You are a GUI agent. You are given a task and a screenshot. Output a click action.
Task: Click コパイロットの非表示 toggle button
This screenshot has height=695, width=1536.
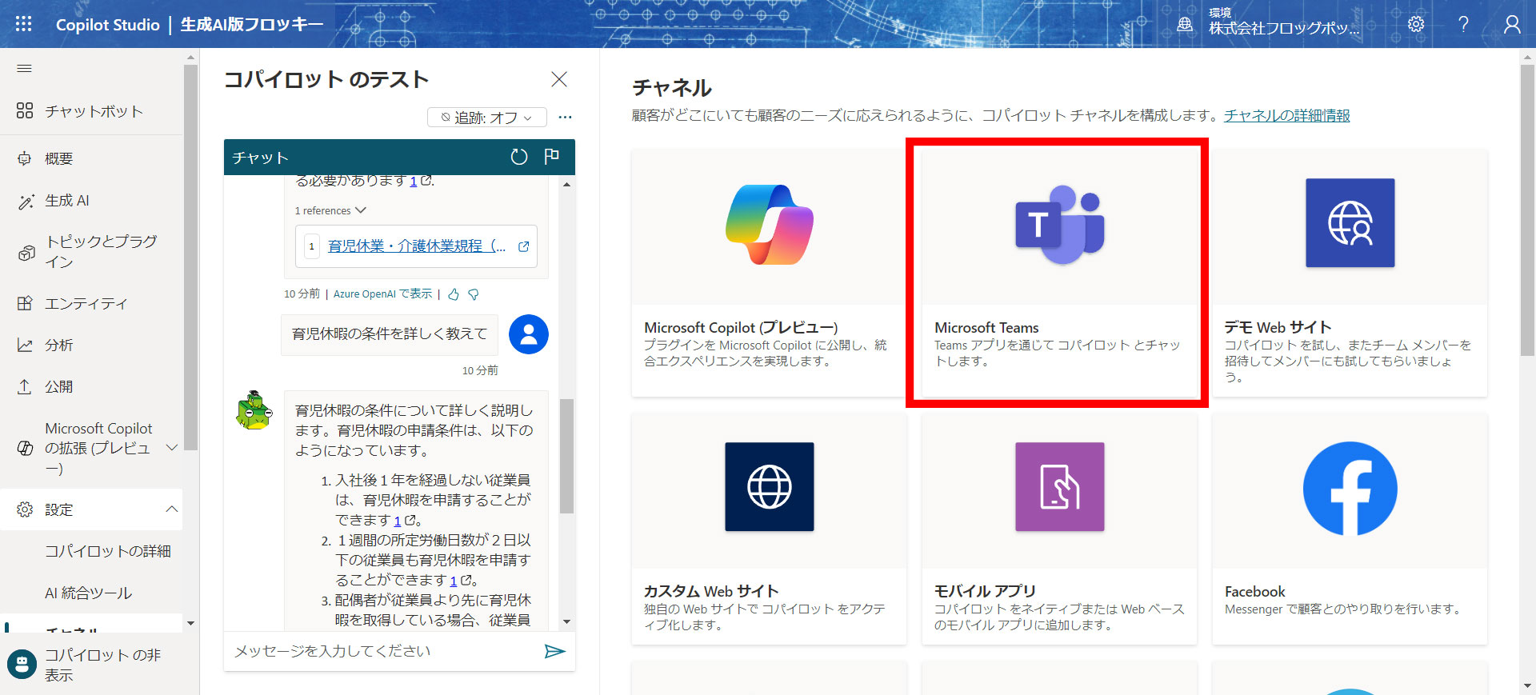[91, 665]
